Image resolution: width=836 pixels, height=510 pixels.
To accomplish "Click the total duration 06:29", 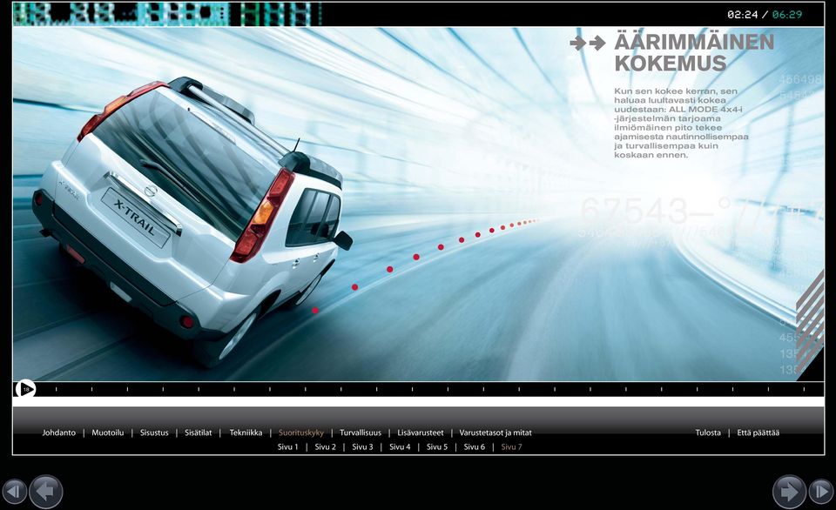I will click(x=787, y=15).
